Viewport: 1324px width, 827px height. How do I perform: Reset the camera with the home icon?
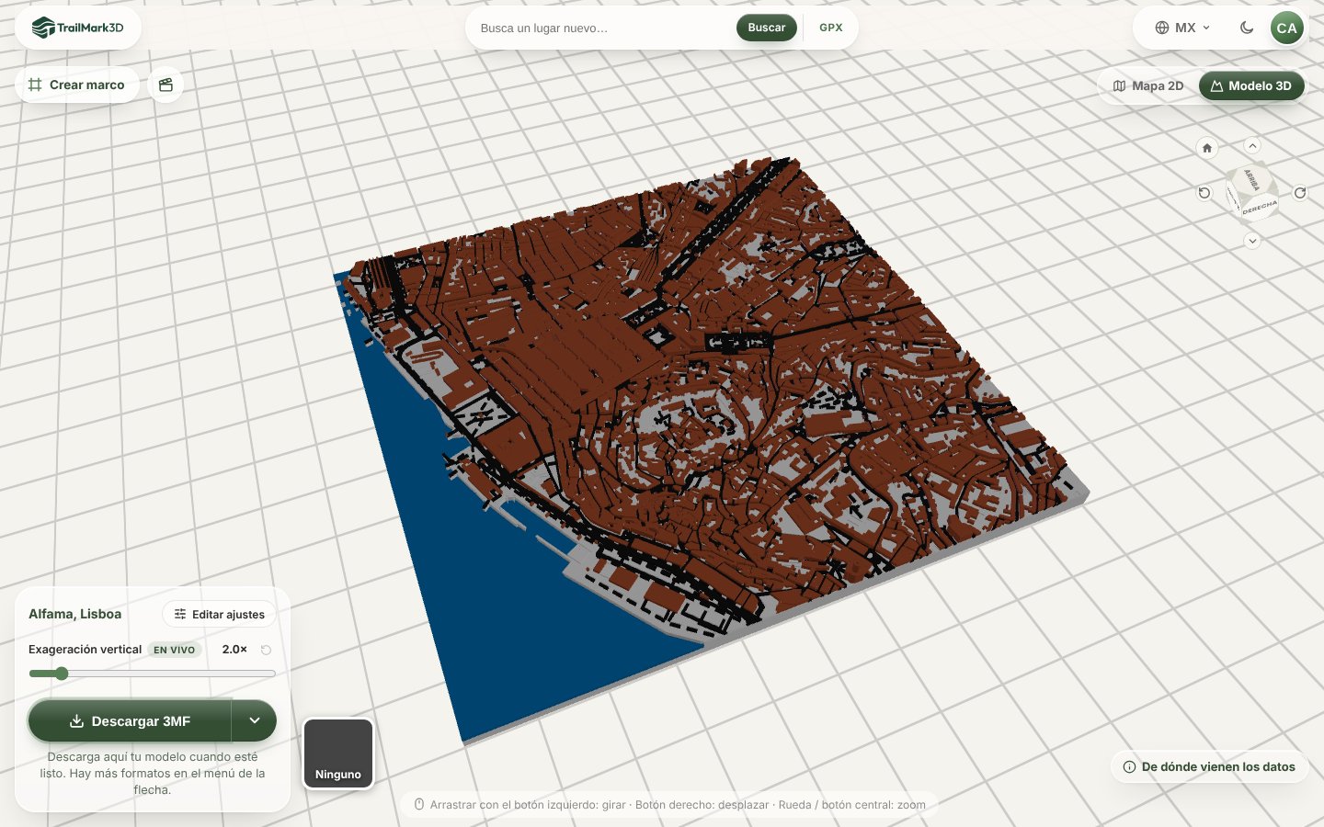[1207, 148]
